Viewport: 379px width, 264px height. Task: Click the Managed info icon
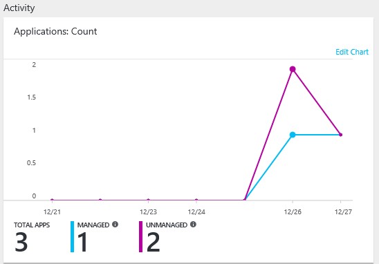pyautogui.click(x=115, y=225)
